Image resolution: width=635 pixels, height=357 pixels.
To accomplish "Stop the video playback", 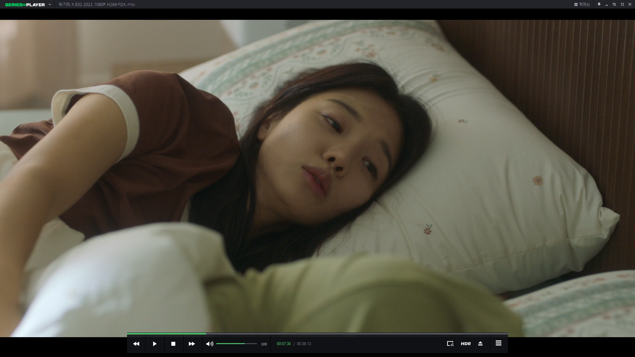I will tap(173, 344).
